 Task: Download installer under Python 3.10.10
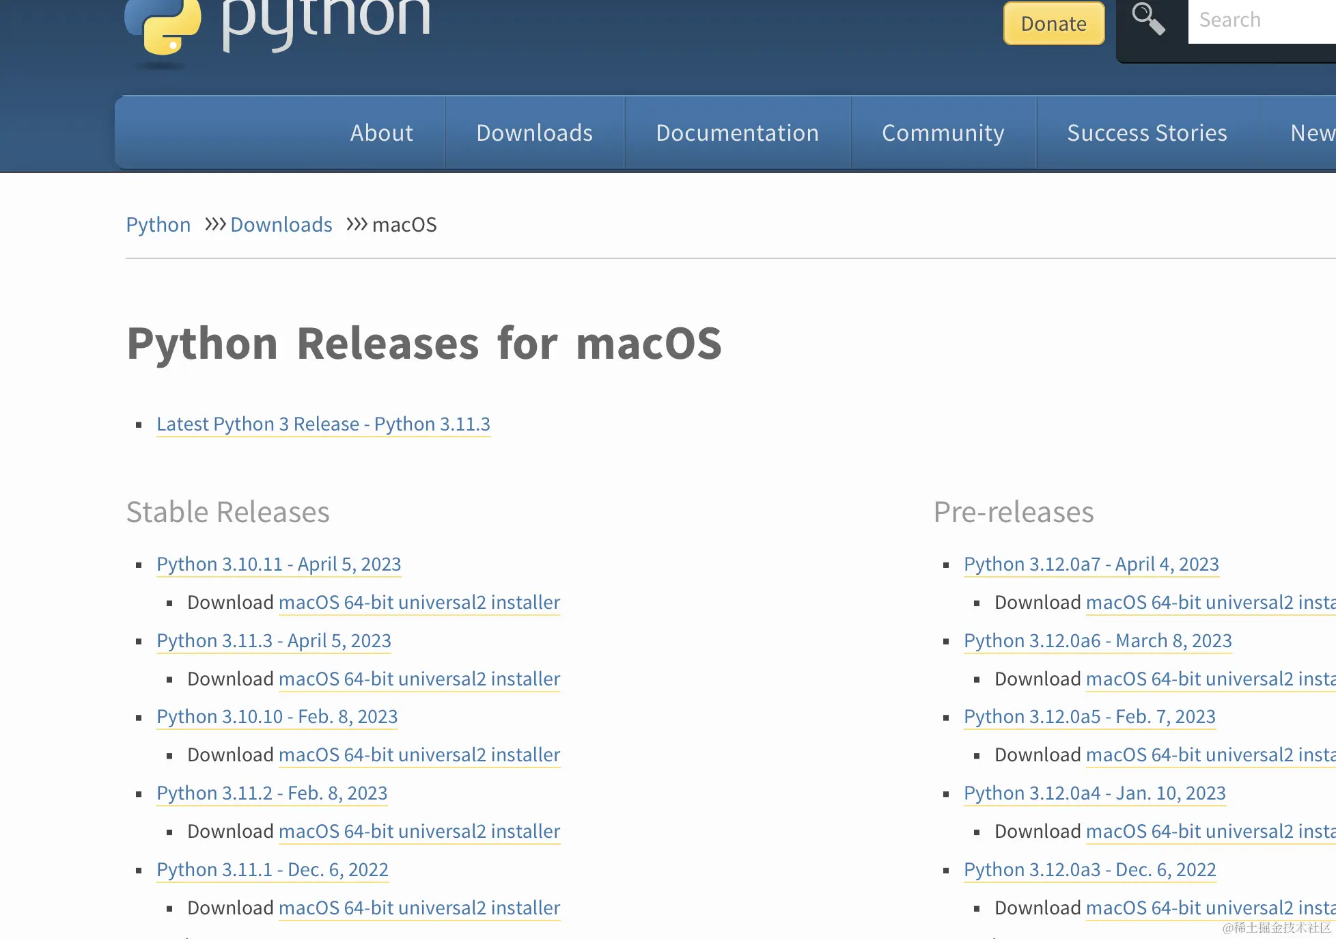pos(419,754)
